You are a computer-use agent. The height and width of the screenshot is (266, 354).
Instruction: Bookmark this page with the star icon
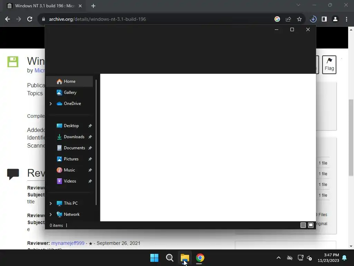coord(299,19)
